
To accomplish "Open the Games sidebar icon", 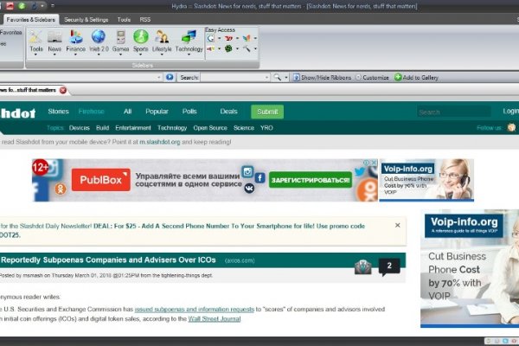I will pyautogui.click(x=120, y=37).
